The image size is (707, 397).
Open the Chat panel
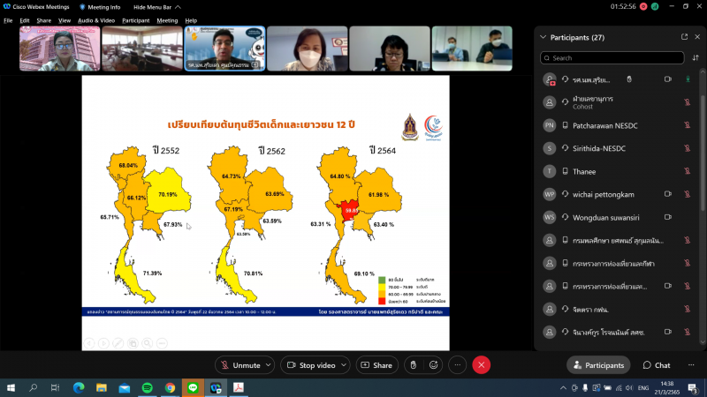click(x=657, y=365)
